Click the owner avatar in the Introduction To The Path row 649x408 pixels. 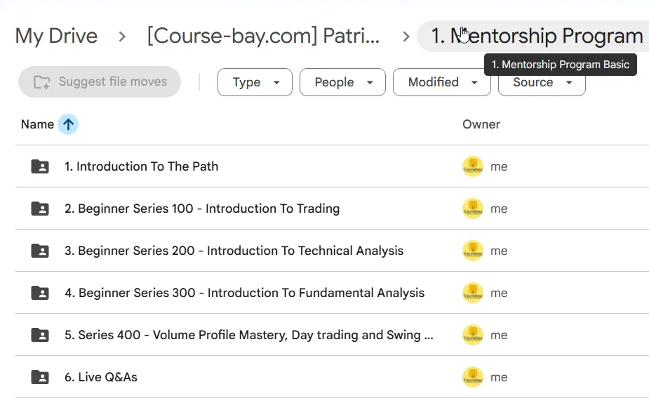[x=473, y=166]
